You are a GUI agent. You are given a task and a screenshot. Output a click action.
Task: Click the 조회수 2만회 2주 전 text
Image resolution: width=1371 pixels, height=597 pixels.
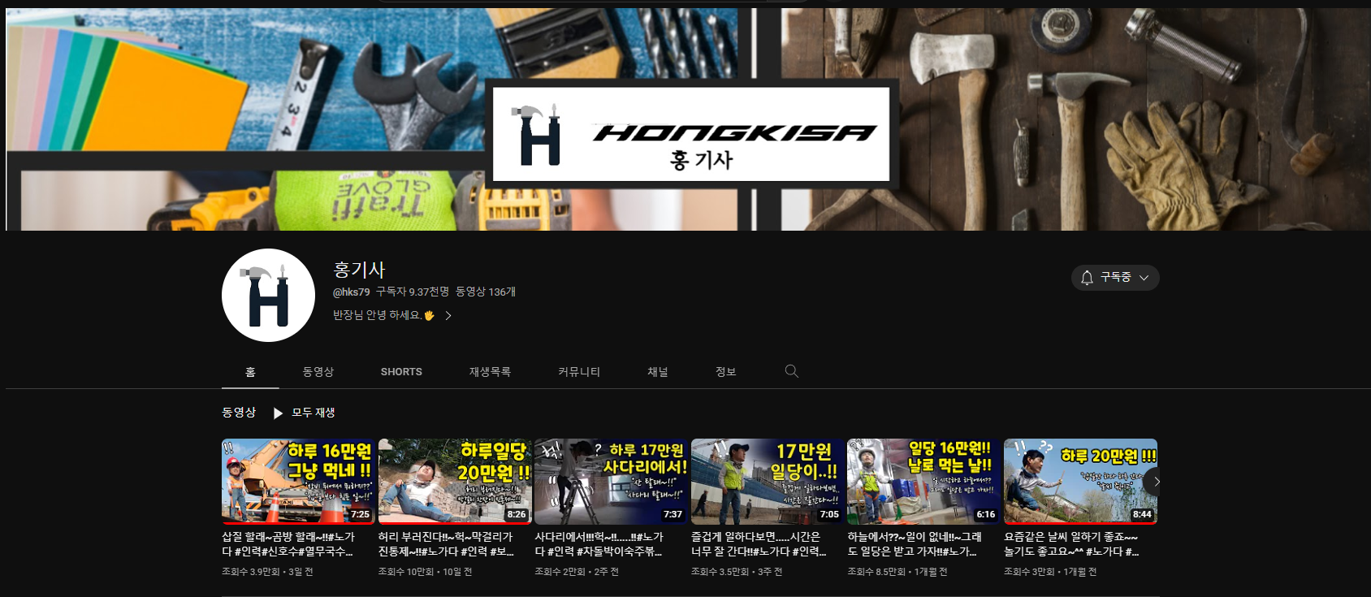577,572
